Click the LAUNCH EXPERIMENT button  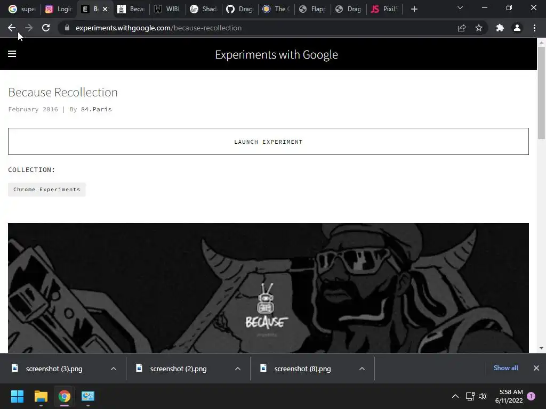pyautogui.click(x=269, y=142)
